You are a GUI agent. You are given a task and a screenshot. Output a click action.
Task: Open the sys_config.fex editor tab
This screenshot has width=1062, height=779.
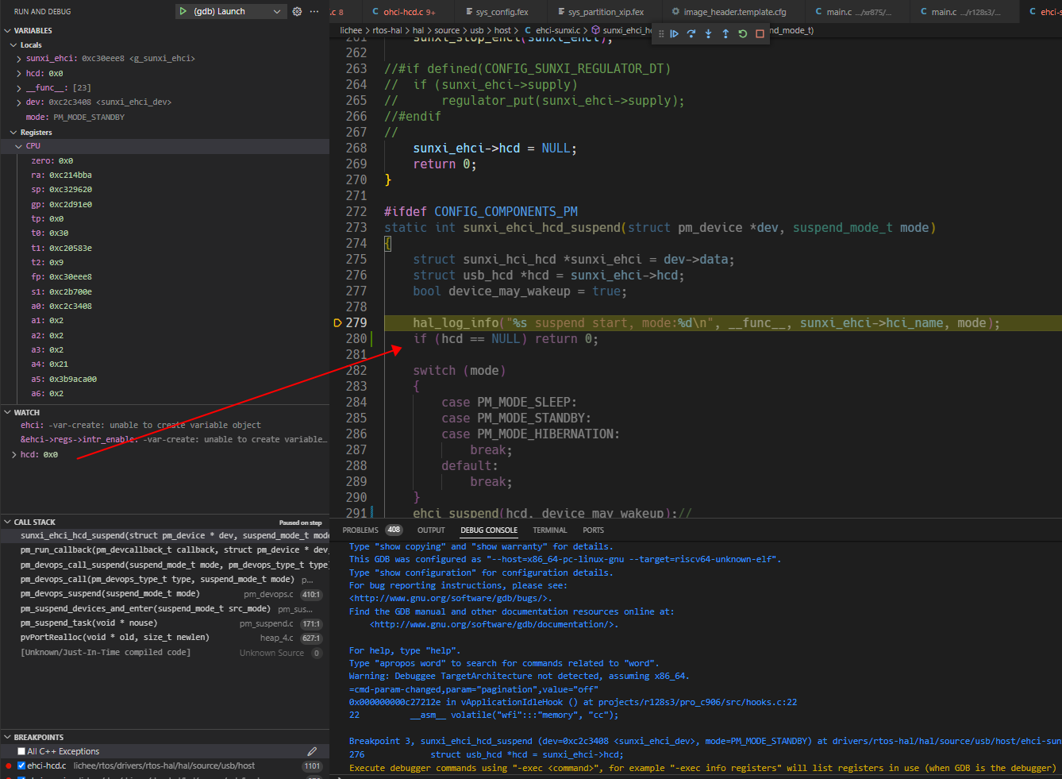[502, 12]
